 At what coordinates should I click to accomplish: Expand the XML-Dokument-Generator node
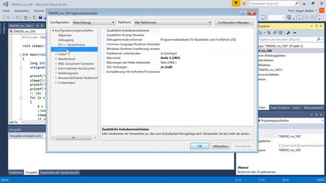(56, 64)
